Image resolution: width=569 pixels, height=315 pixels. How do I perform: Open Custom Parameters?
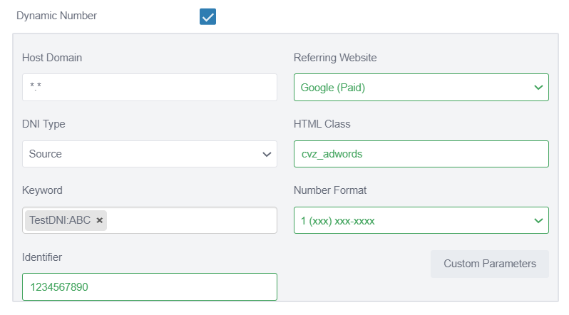(x=489, y=264)
